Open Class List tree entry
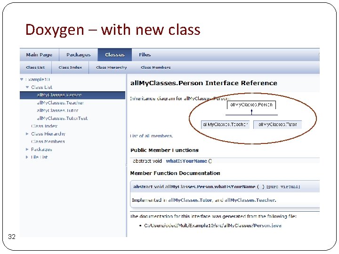Viewport: 339px width, 254px height. [42, 87]
